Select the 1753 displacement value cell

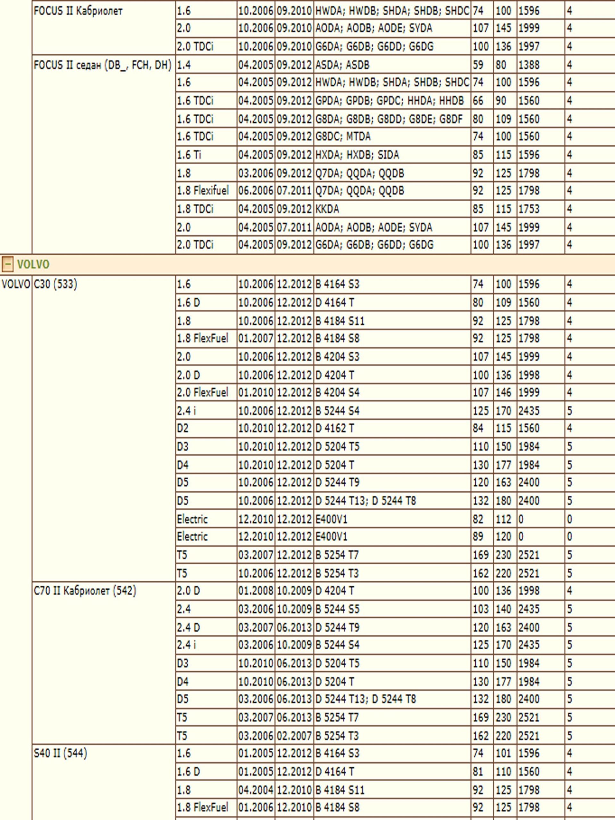(x=529, y=209)
